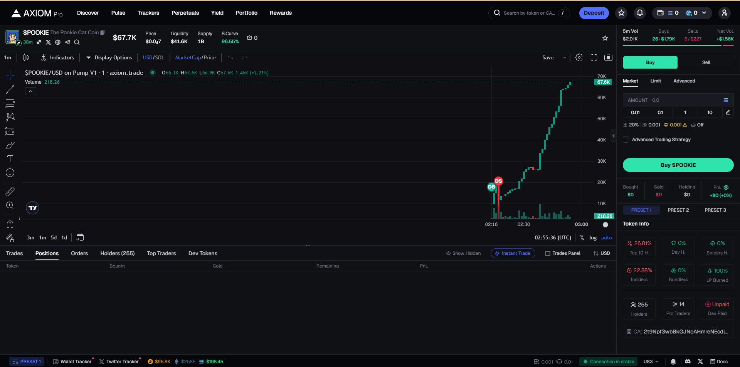Image resolution: width=740 pixels, height=367 pixels.
Task: Enable Instant Trade
Action: [513, 253]
